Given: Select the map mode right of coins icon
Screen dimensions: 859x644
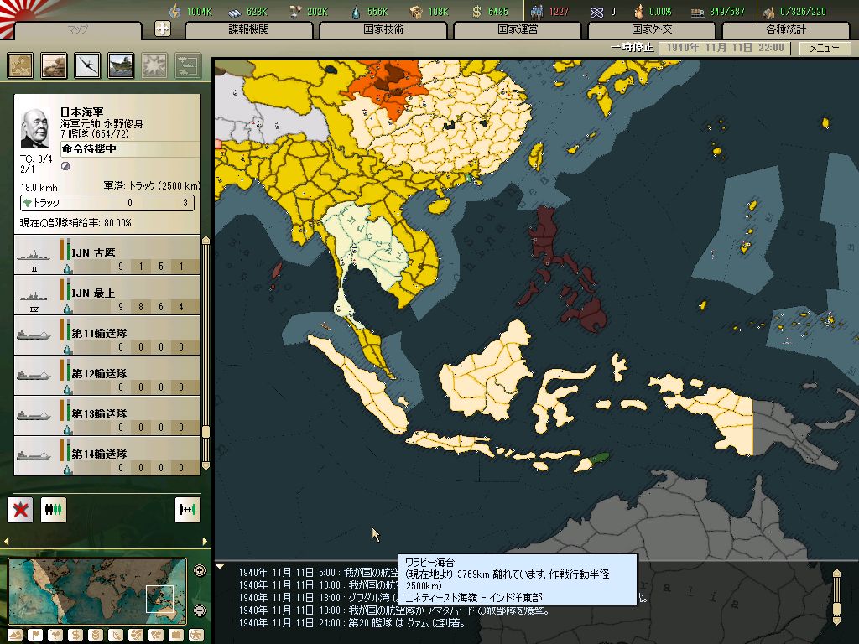Looking at the screenshot, I should [x=116, y=636].
